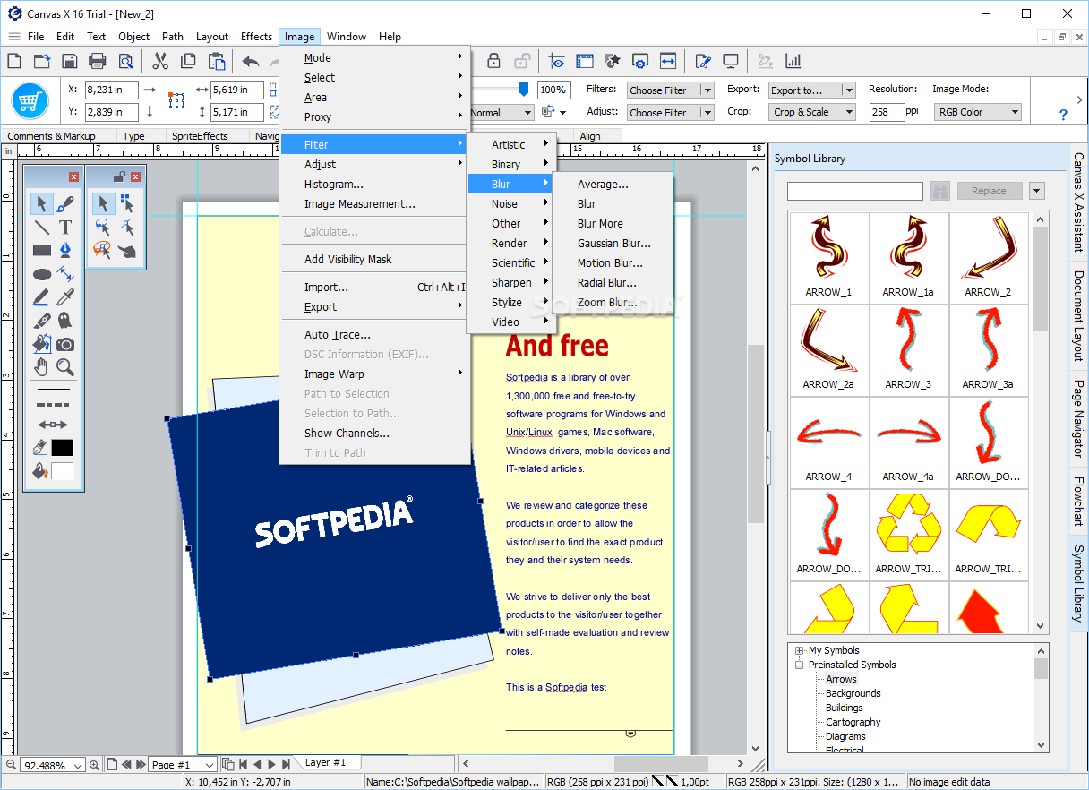Open the Window menu

(346, 36)
